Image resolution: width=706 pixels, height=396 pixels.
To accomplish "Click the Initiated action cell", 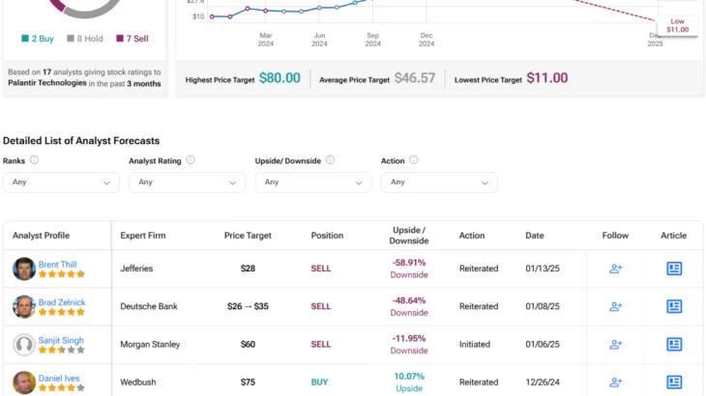I will pyautogui.click(x=475, y=344).
